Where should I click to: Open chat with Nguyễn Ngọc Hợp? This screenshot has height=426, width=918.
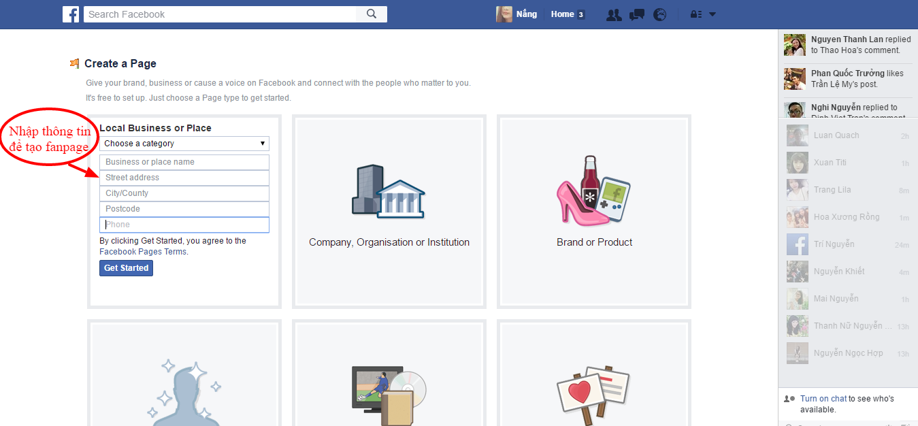(848, 353)
